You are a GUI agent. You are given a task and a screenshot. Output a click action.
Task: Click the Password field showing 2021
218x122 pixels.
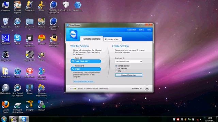86,69
